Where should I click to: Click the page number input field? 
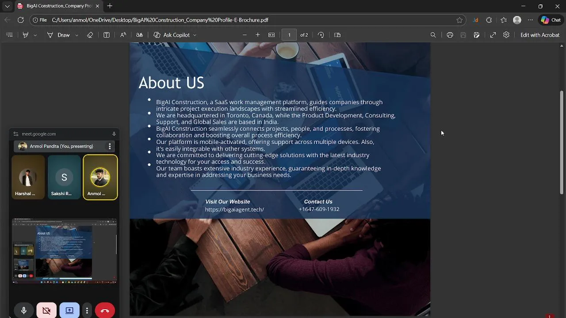click(x=289, y=35)
